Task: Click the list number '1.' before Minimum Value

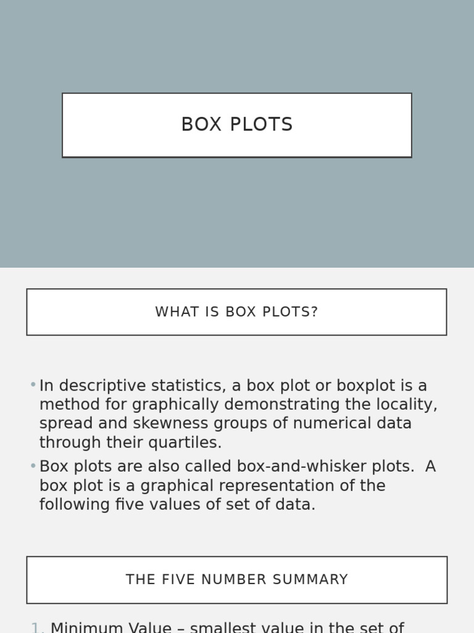Action: point(37,627)
